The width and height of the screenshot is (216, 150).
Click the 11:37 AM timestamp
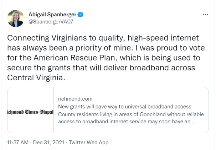click(18, 143)
